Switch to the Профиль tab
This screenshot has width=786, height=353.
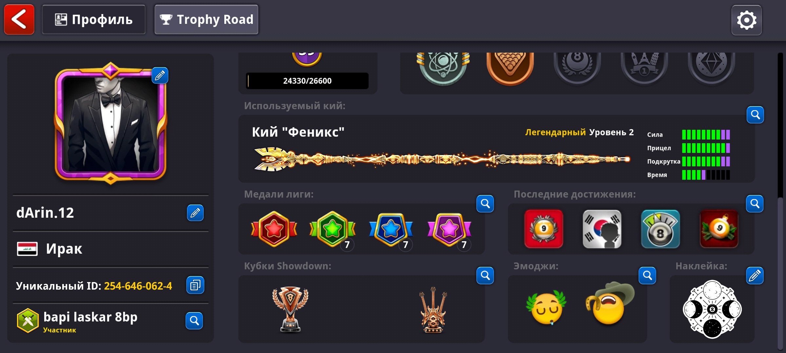[94, 20]
